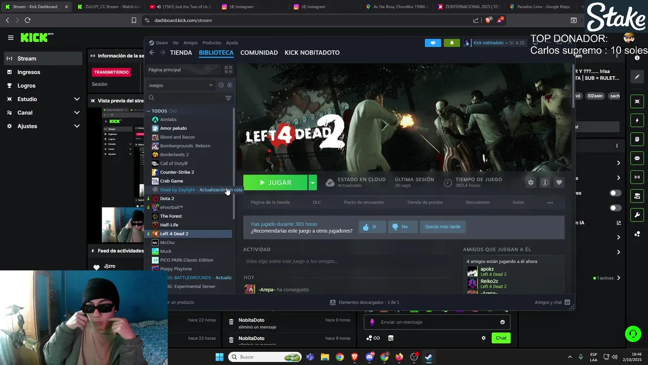Switch to TIENDA tab in Steam

pyautogui.click(x=181, y=53)
